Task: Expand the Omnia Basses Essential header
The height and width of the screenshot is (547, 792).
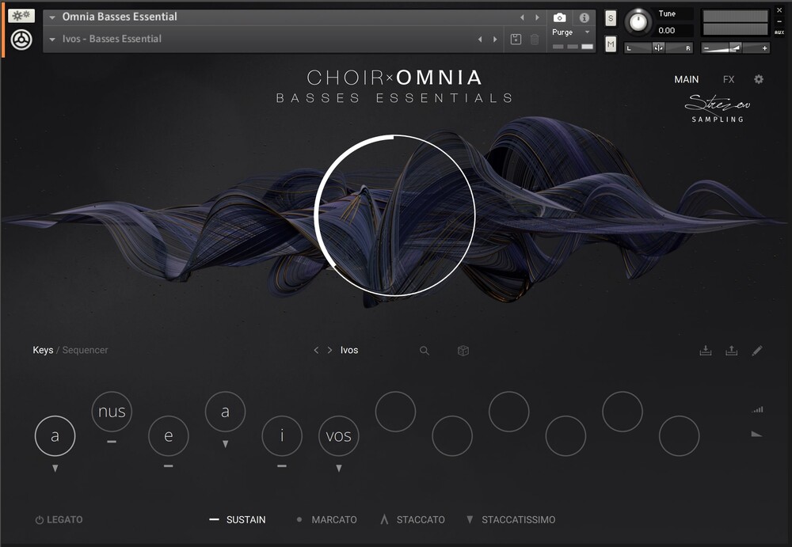Action: pos(51,16)
